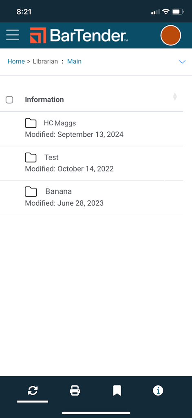
Task: Open the info icon in bottom bar
Action: (x=158, y=391)
